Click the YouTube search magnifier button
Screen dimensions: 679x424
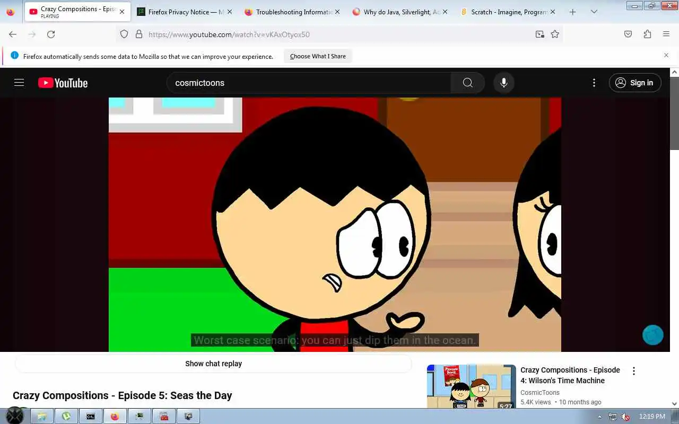[x=467, y=83]
